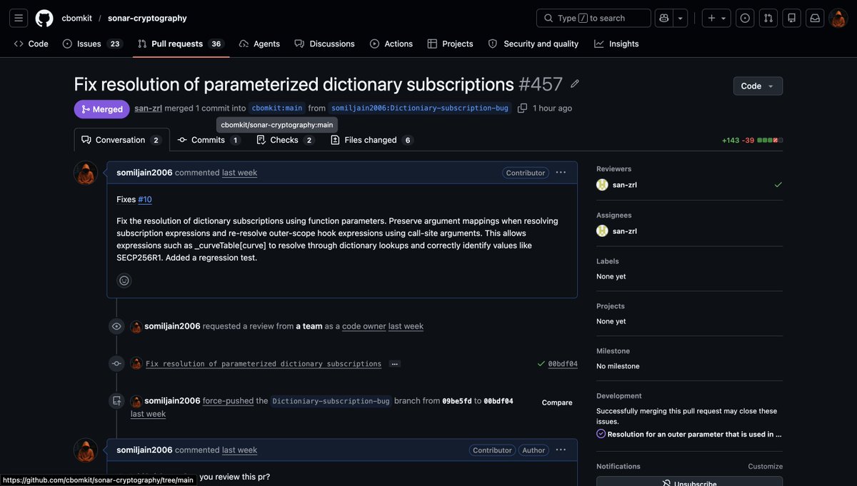The width and height of the screenshot is (857, 486).
Task: Open the Code repository tab
Action: pos(31,44)
